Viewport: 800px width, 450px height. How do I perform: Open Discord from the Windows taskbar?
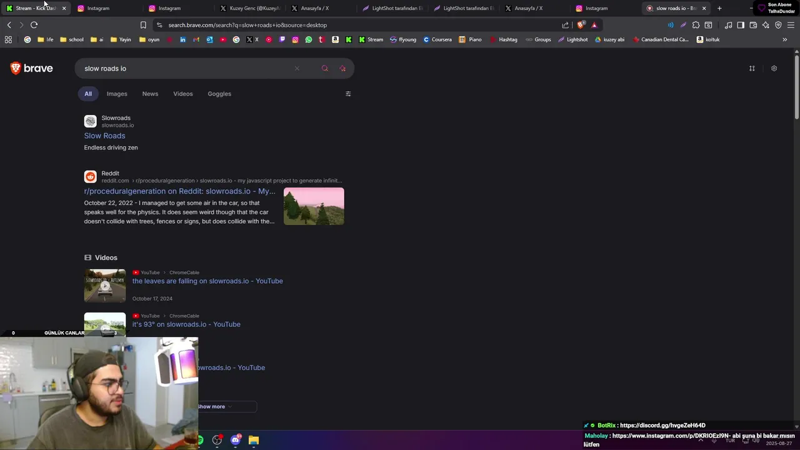click(x=235, y=440)
